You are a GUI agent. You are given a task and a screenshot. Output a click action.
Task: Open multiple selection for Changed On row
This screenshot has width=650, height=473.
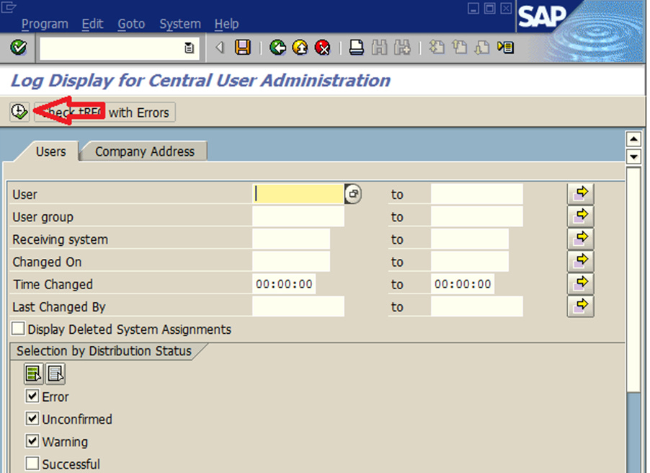coord(580,261)
